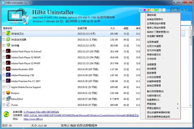194x129 pixels.
Task: Choose 垃圾文件清理 menu item
Action: tap(163, 46)
